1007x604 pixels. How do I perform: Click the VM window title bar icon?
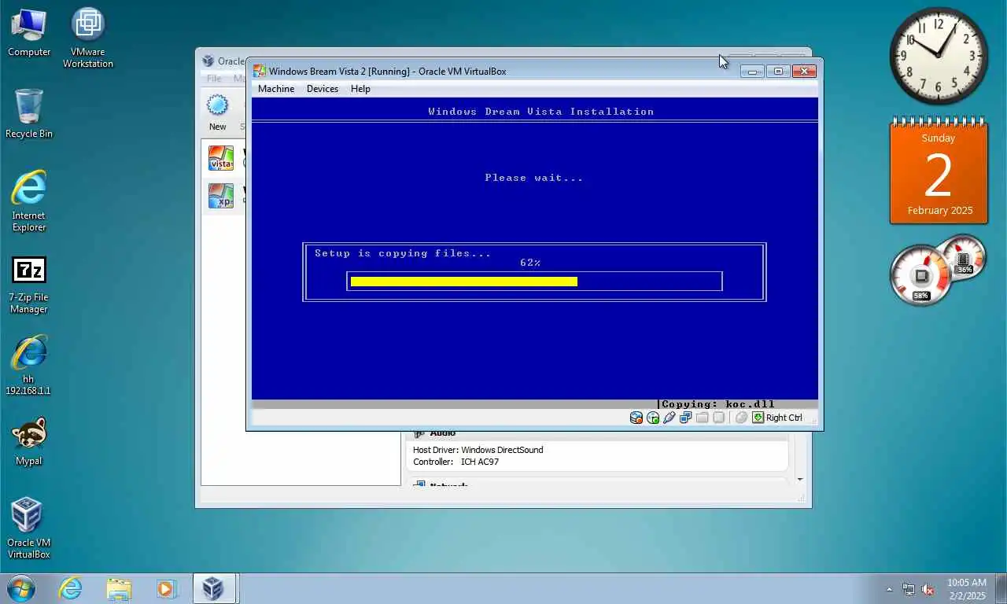(x=260, y=71)
